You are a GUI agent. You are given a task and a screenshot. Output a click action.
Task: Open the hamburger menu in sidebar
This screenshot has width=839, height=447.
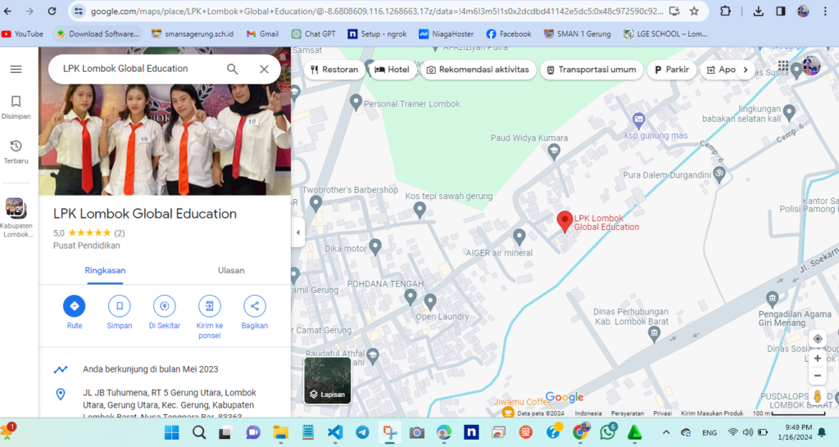click(x=16, y=69)
